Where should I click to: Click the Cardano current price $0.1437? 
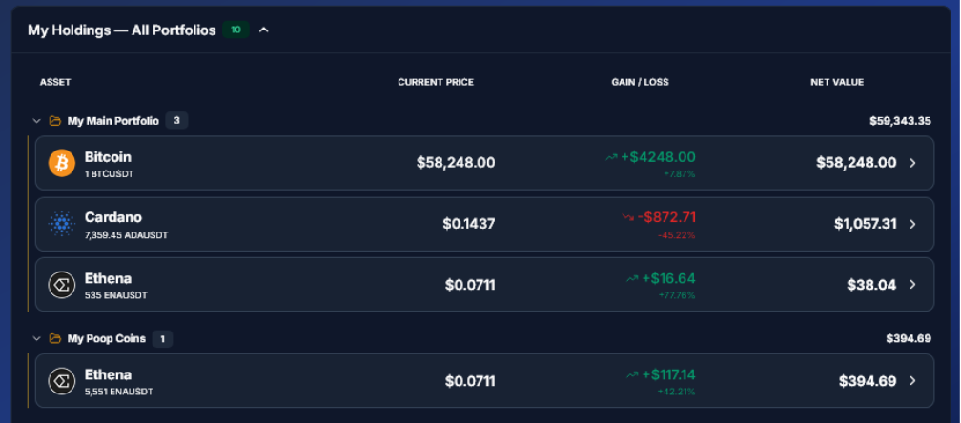click(469, 224)
